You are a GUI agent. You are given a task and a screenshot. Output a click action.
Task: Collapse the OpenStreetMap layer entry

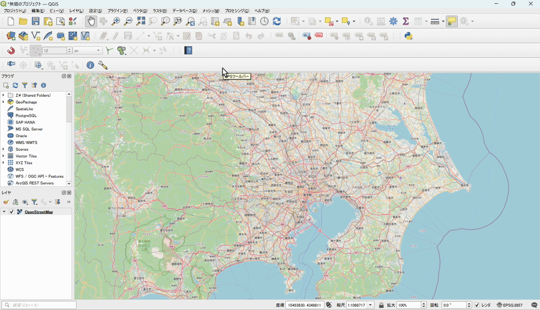pyautogui.click(x=4, y=212)
